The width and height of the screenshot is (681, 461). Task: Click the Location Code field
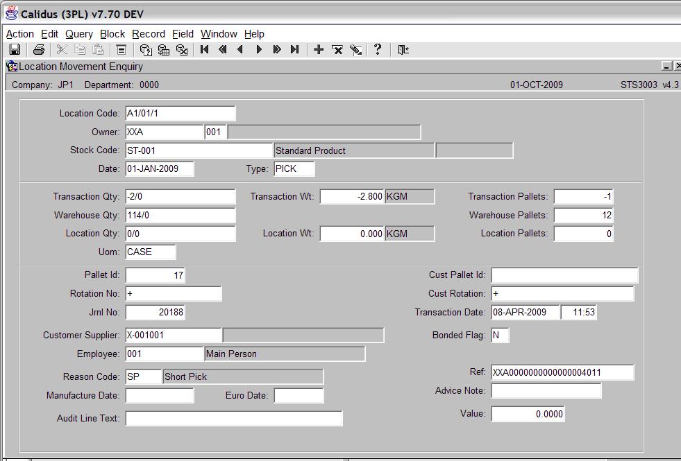pyautogui.click(x=180, y=114)
